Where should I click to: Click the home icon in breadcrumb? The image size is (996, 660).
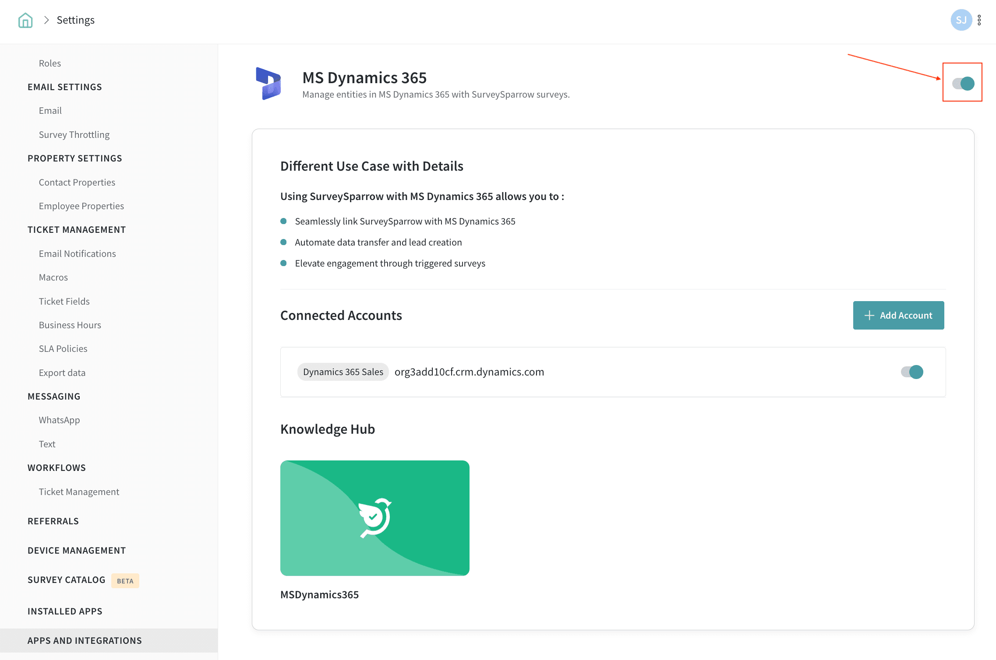click(25, 20)
